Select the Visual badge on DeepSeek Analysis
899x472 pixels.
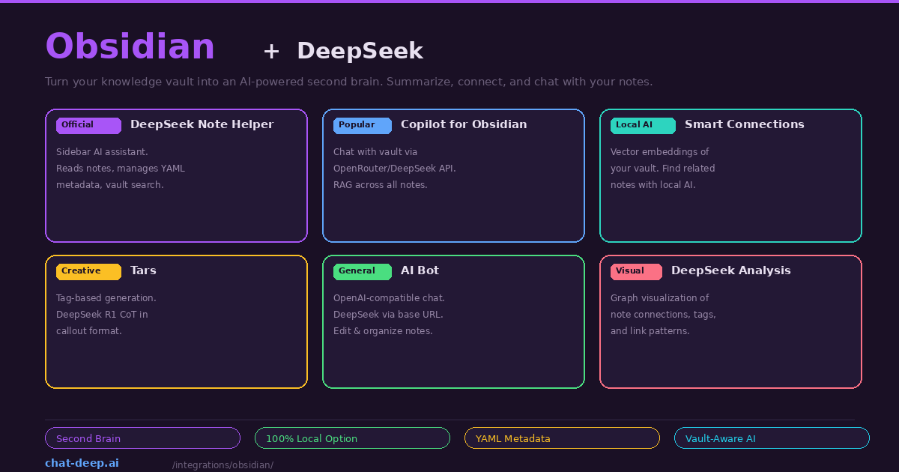tap(636, 272)
